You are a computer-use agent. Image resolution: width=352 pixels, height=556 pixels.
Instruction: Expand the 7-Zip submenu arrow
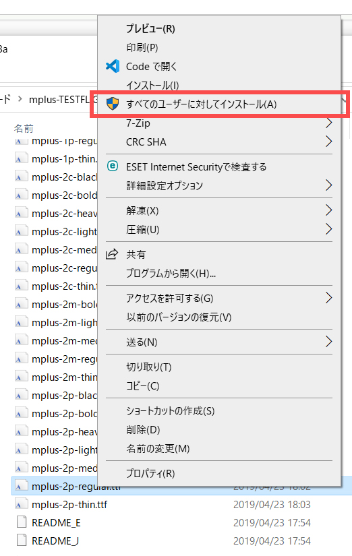[329, 123]
